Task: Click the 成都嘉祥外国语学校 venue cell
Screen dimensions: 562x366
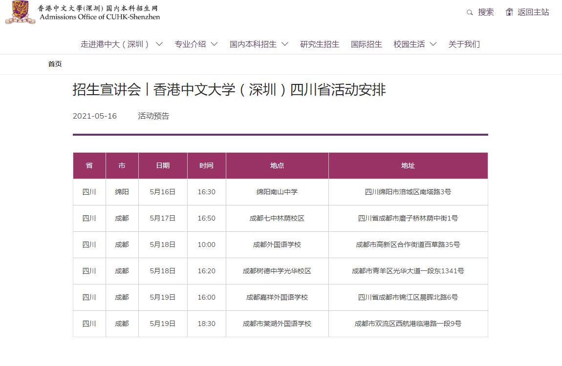Action: [277, 297]
